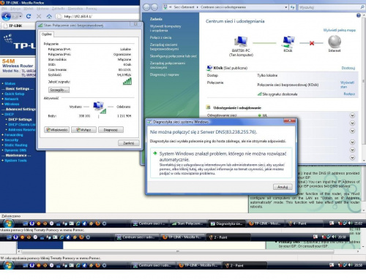The height and width of the screenshot is (279, 366).
Task: Open the Windows Start orb on top taskbar
Action: (9, 223)
